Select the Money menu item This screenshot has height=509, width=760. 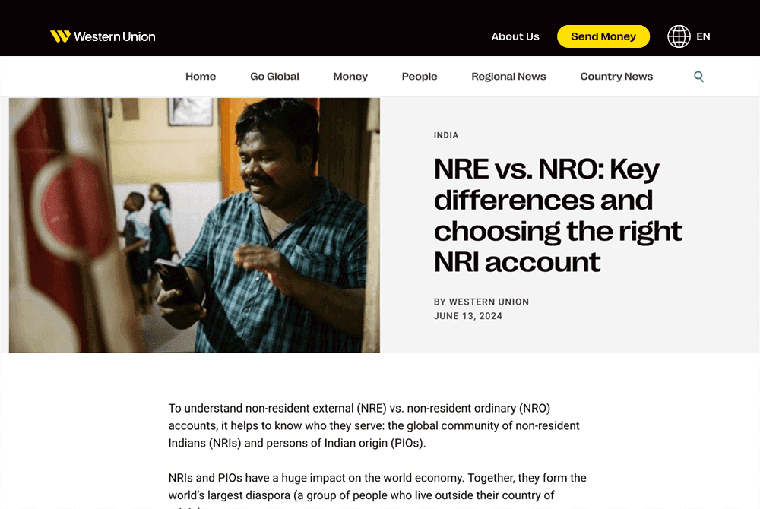[x=350, y=77]
